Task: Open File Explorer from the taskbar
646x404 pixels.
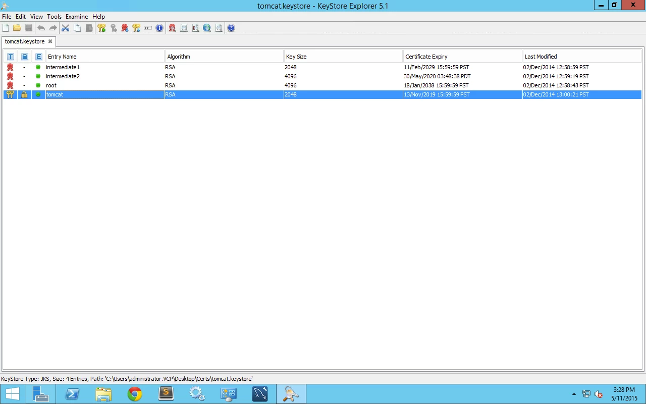Action: point(103,394)
